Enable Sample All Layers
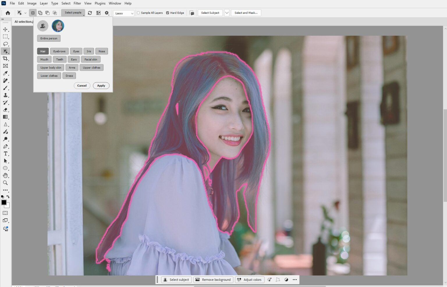447x287 pixels. point(138,13)
